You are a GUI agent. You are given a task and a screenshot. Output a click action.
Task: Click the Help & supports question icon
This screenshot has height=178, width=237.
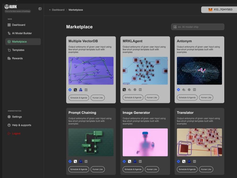pyautogui.click(x=9, y=125)
